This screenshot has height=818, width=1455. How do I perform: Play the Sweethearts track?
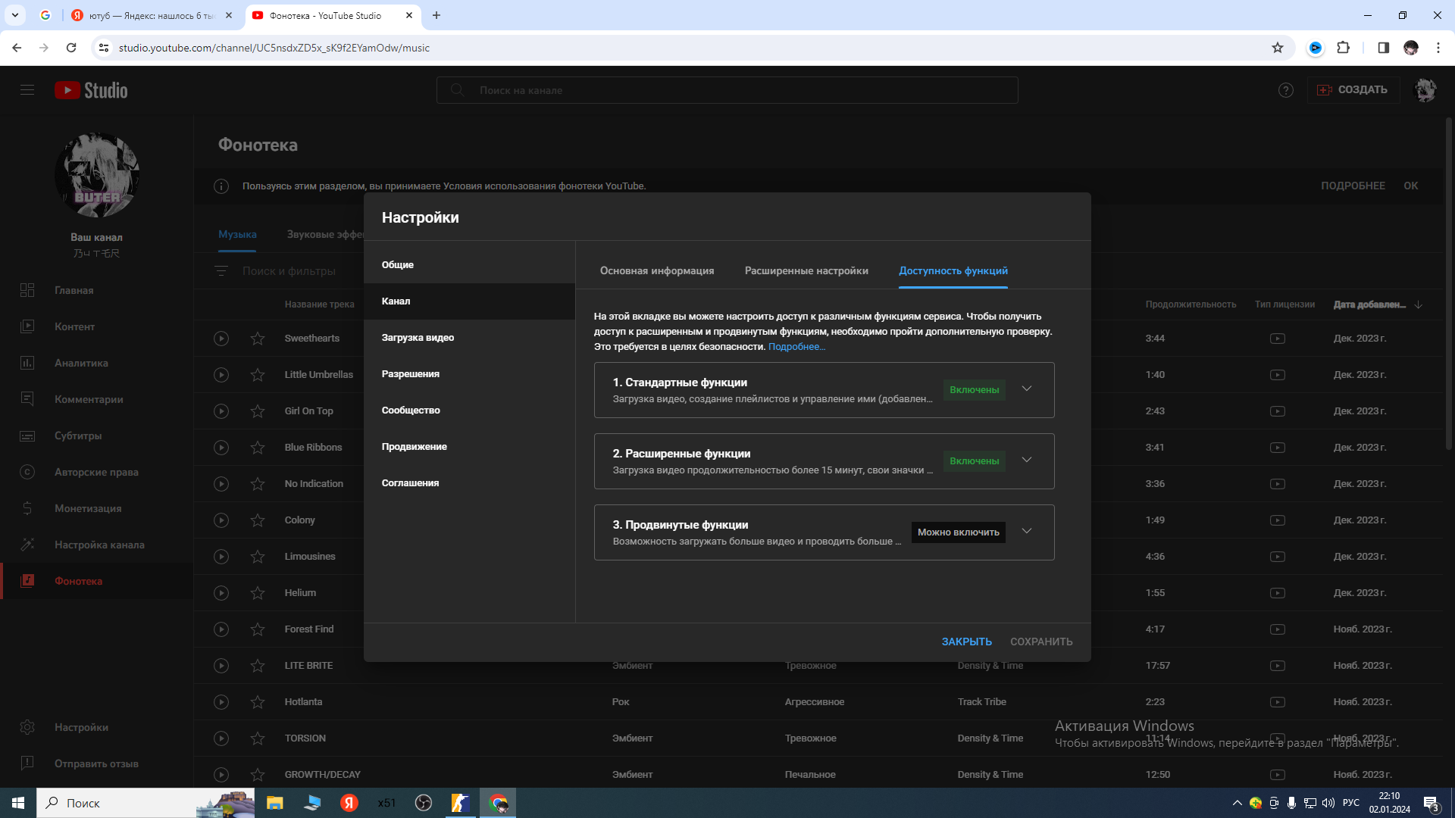coord(221,339)
